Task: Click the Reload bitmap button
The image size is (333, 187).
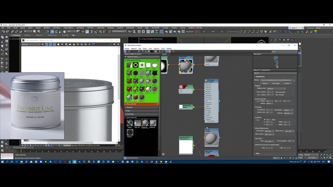Action: tap(265, 83)
